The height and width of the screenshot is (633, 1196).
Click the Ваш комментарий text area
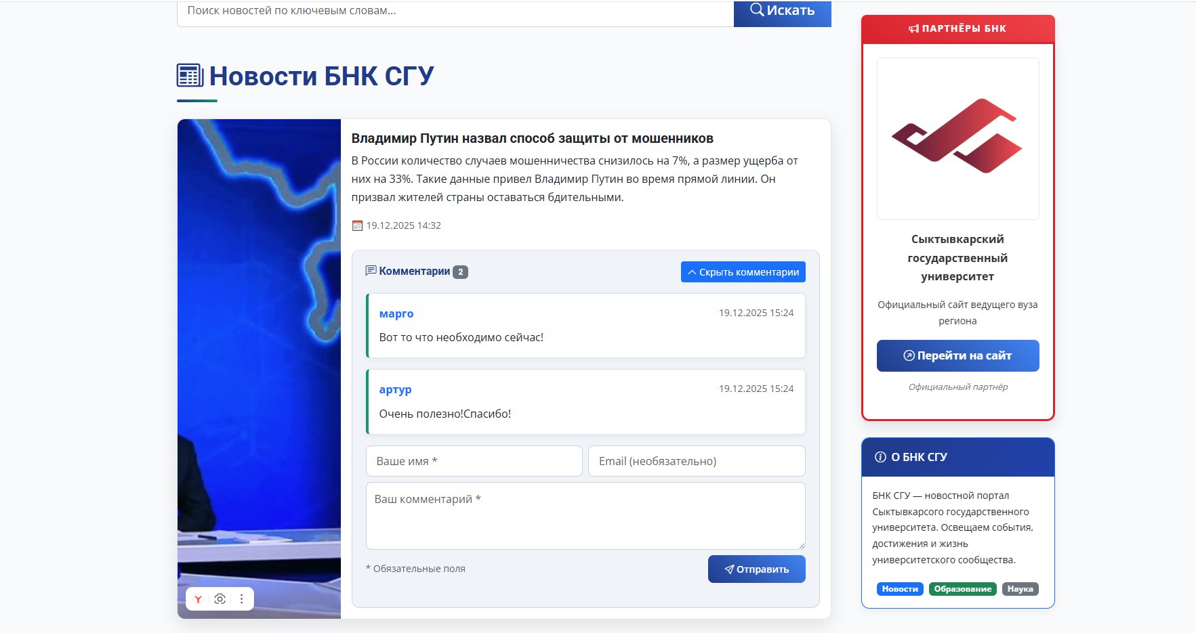(585, 516)
